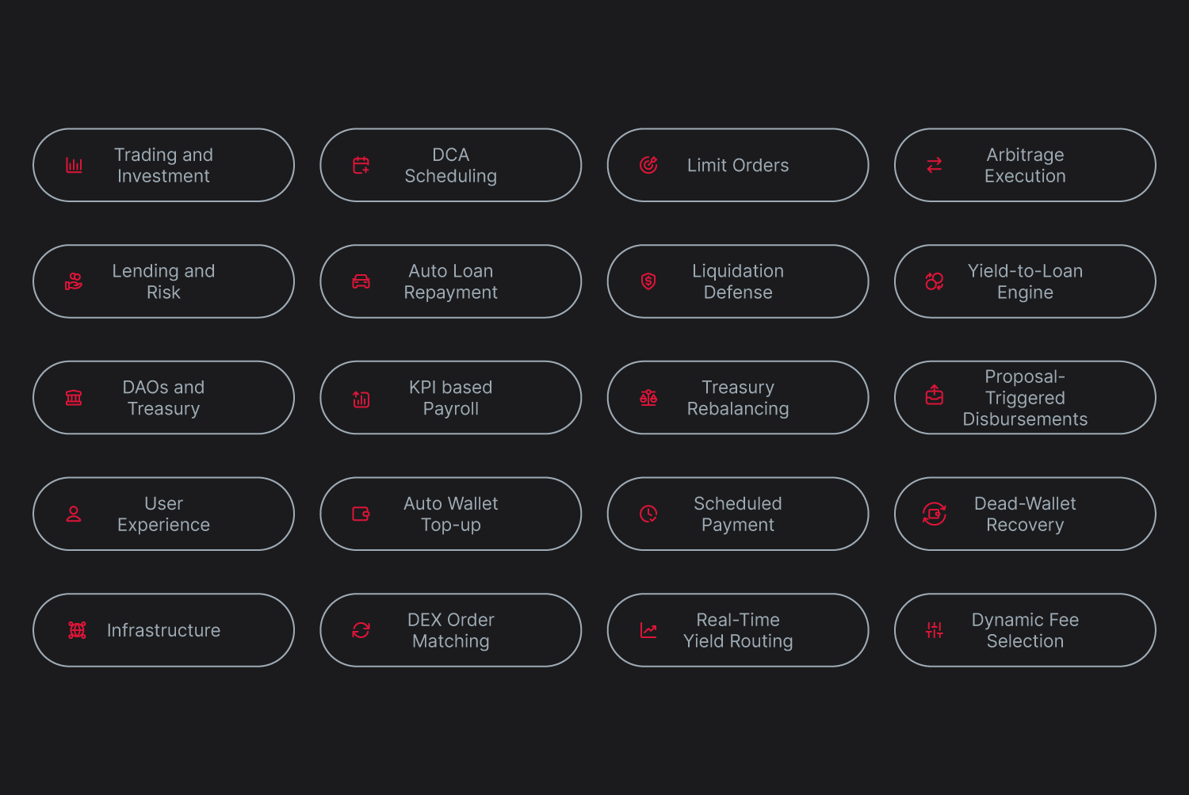Select the trend chart icon on Real-Time Yield Routing
This screenshot has width=1189, height=795.
648,630
